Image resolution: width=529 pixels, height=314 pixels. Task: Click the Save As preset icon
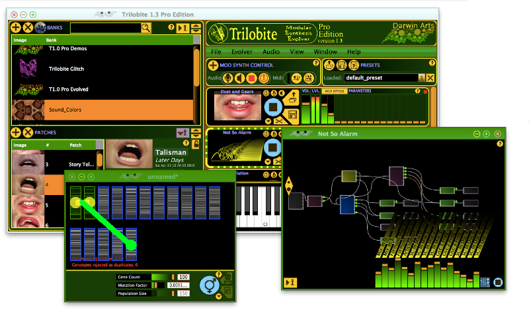354,65
